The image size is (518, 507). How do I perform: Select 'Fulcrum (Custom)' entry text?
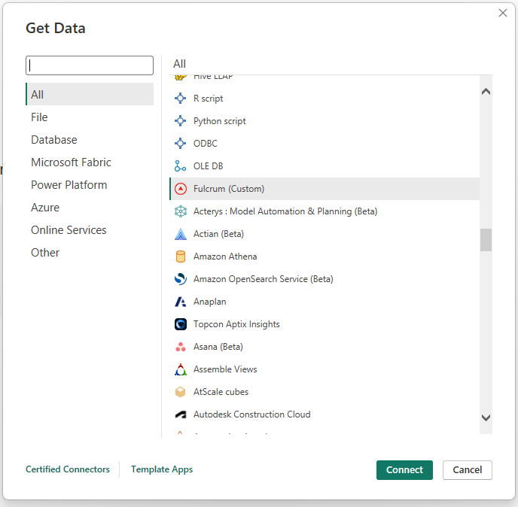[229, 189]
